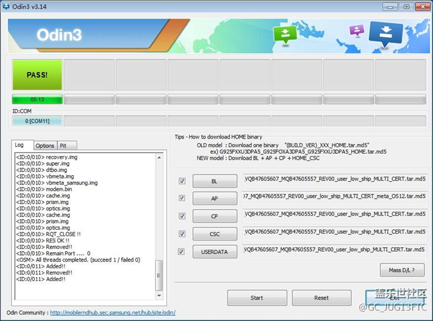
Task: Click the Odin3 title bar app icon
Action: point(5,6)
